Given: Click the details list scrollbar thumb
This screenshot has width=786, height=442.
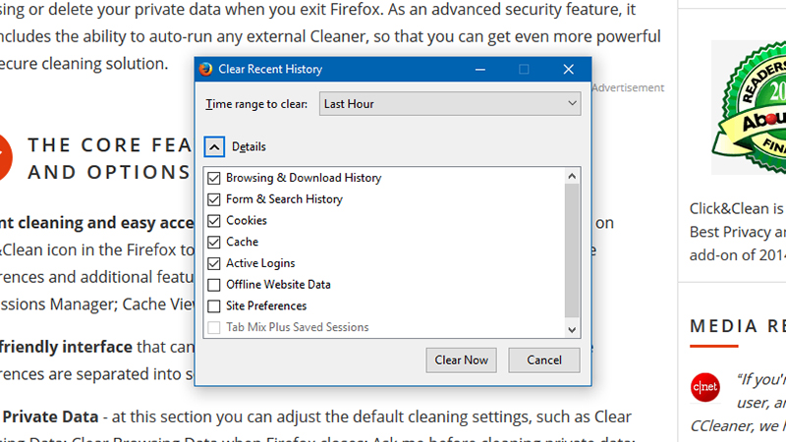Looking at the screenshot, I should click(572, 250).
